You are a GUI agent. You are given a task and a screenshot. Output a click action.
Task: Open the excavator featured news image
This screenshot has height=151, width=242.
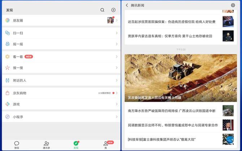point(181,77)
